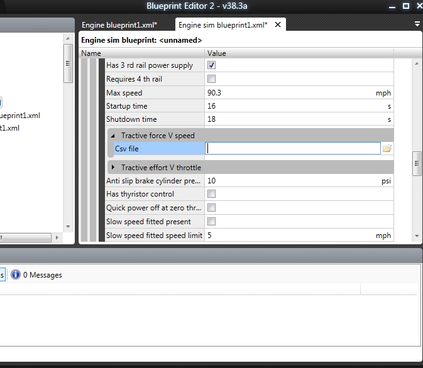Viewport: 423px width, 368px height.
Task: Click the Csv file input field
Action: [293, 149]
